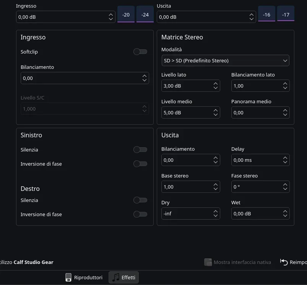307x285 pixels.
Task: Enable Inversione di fase for Sinistro
Action: (x=140, y=164)
